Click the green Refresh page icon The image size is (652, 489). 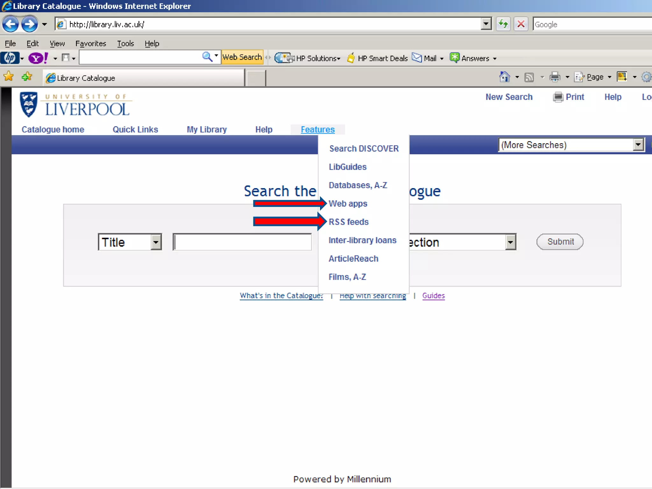point(503,24)
